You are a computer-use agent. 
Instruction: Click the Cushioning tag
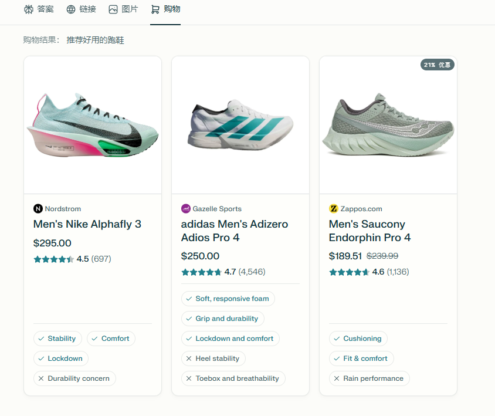[358, 339]
